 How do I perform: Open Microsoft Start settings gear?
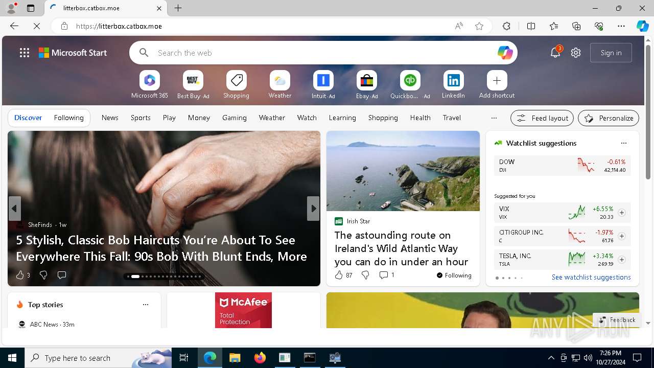click(576, 53)
